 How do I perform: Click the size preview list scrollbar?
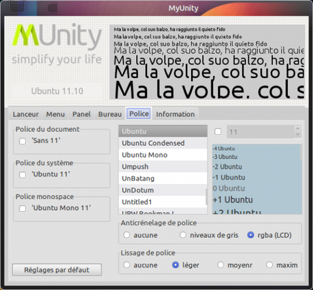(301, 152)
